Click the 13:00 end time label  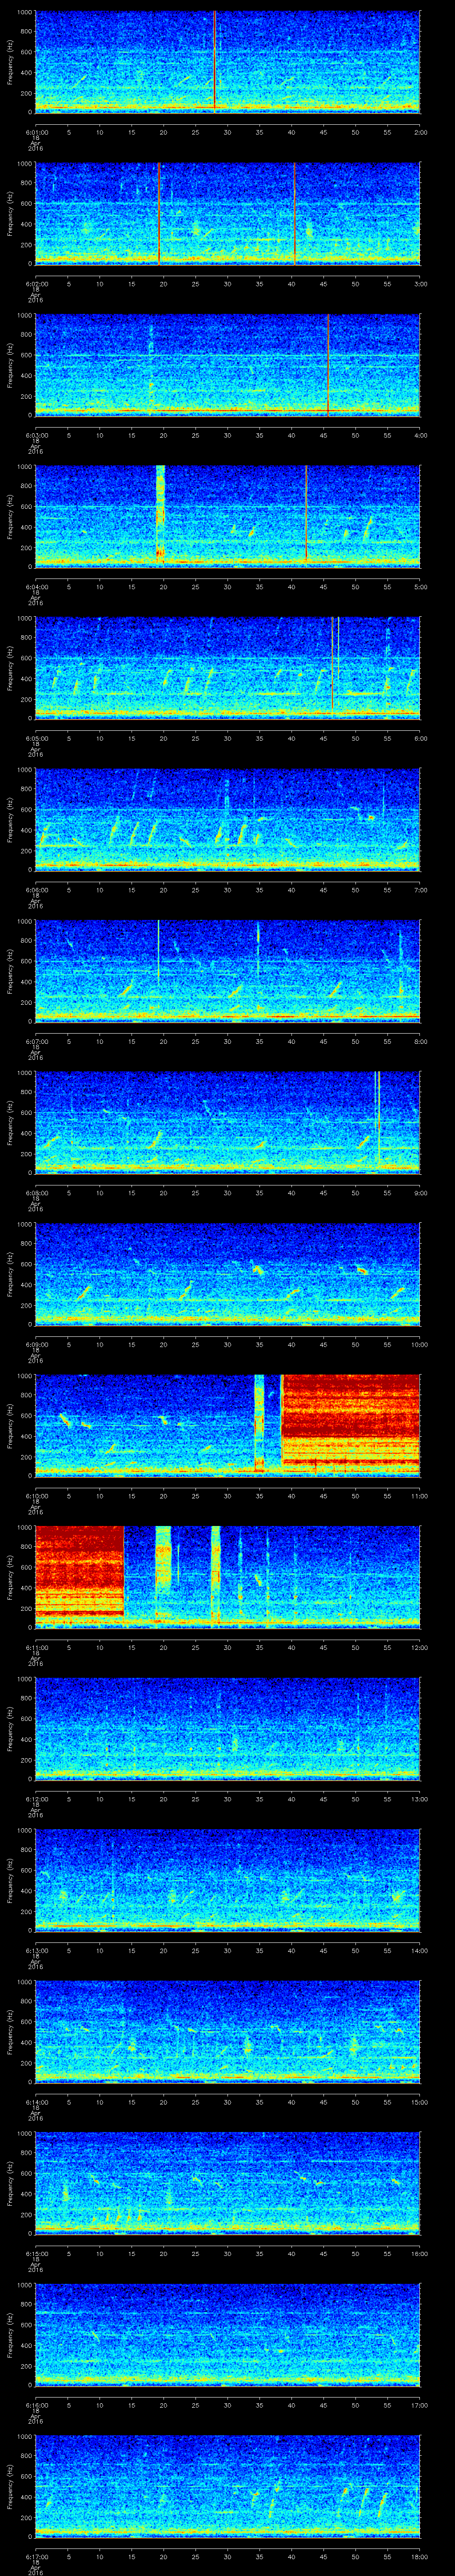click(x=419, y=1799)
